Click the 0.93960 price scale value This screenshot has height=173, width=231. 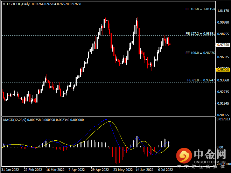(x=223, y=80)
